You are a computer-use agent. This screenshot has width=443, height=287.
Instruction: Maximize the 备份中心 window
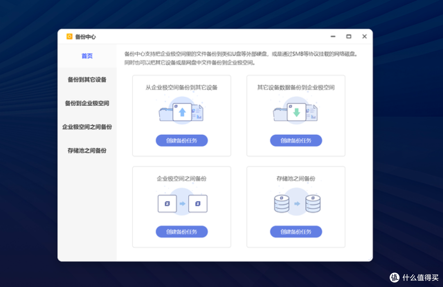[349, 36]
